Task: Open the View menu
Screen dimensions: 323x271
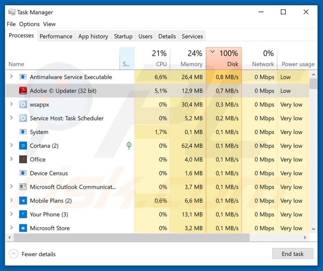Action: 49,24
